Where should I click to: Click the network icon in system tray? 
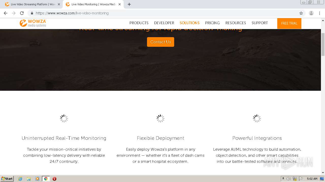click(295, 179)
